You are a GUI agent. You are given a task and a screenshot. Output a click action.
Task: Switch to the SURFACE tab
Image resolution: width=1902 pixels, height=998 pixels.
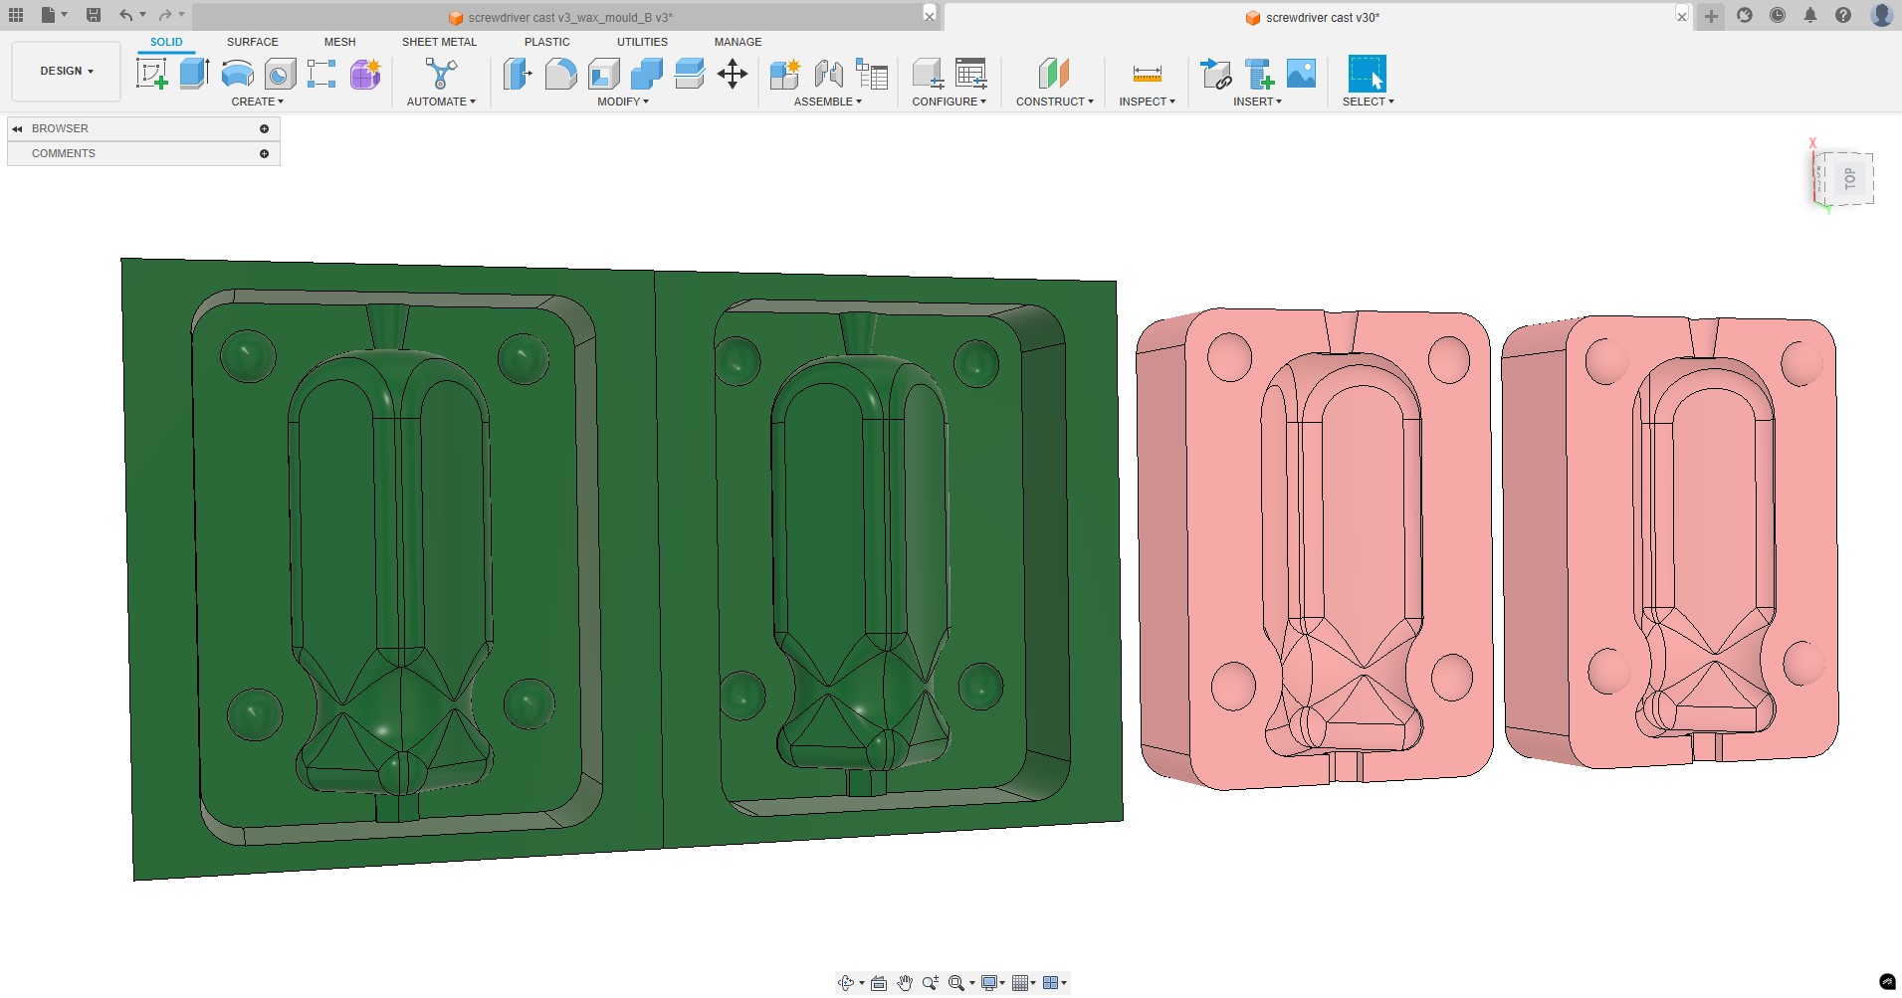pos(253,42)
